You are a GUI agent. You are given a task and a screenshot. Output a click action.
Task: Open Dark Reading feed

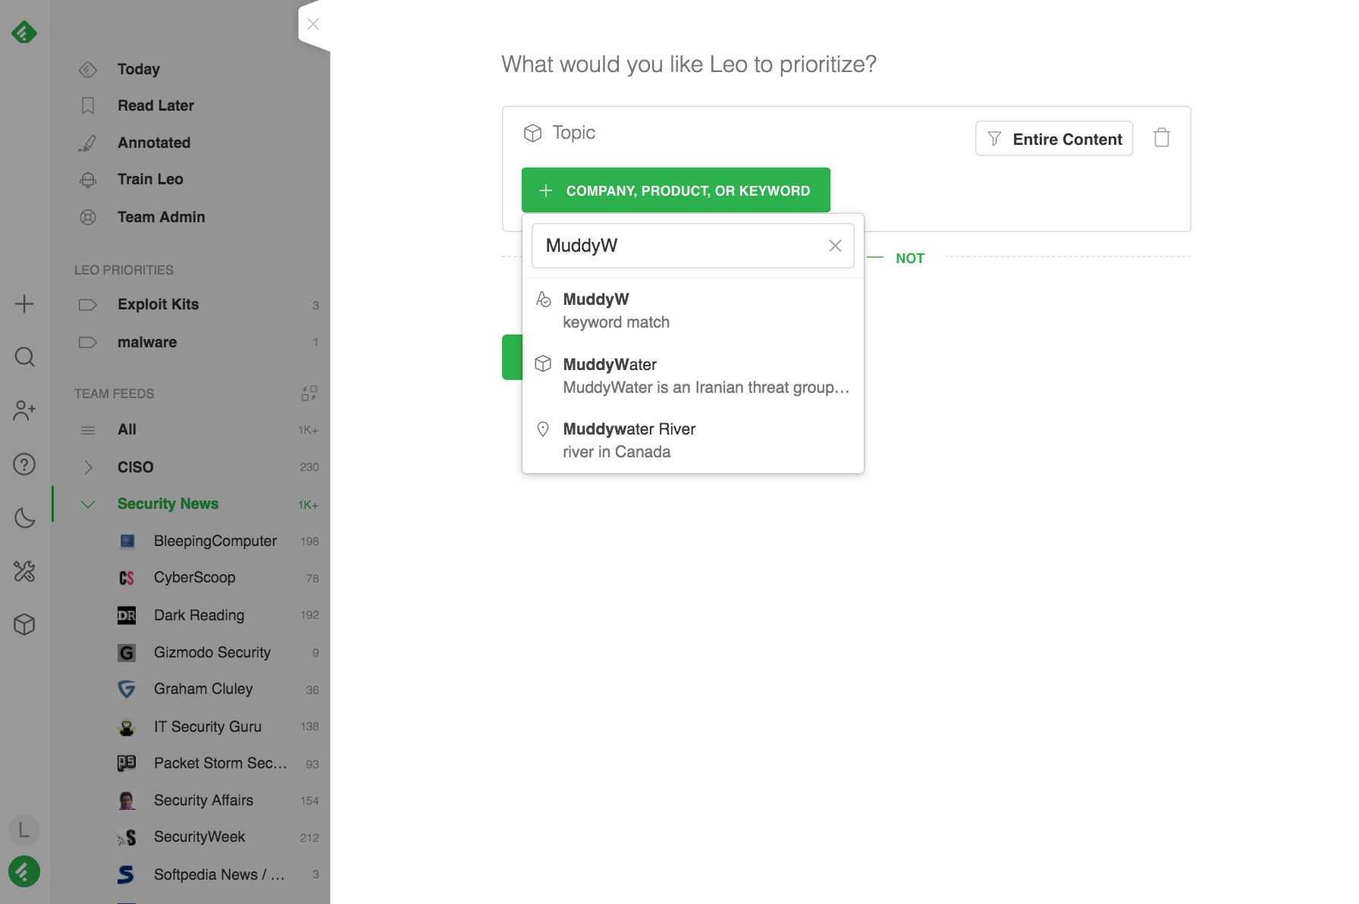[x=199, y=615]
